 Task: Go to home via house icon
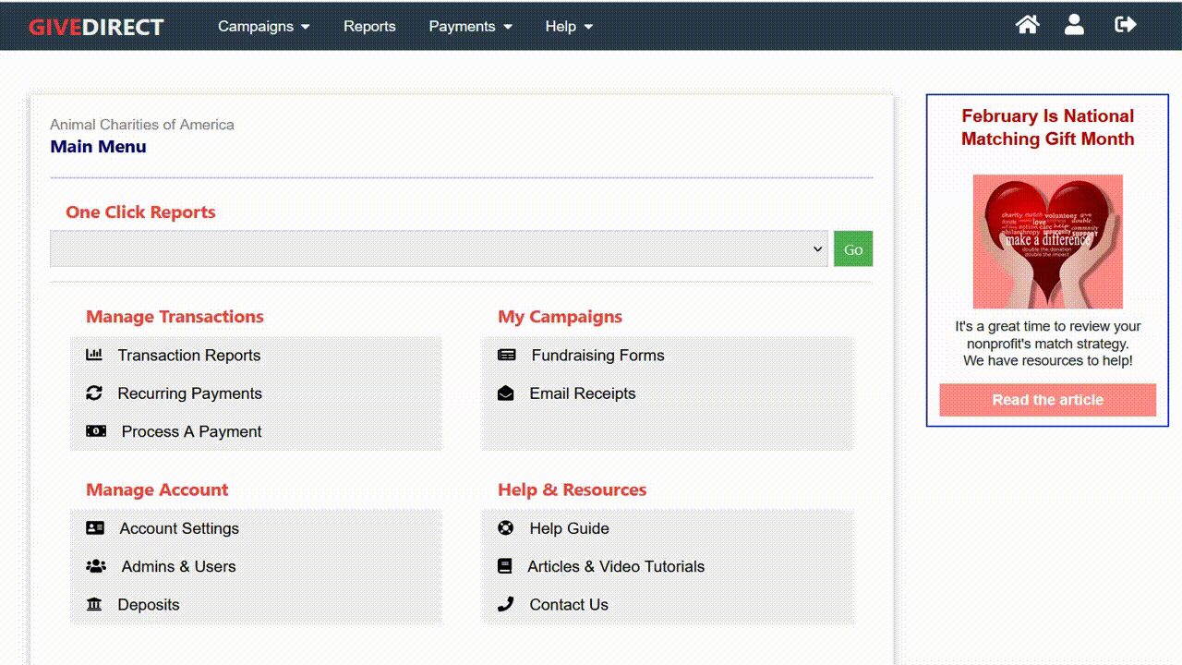pyautogui.click(x=1027, y=25)
